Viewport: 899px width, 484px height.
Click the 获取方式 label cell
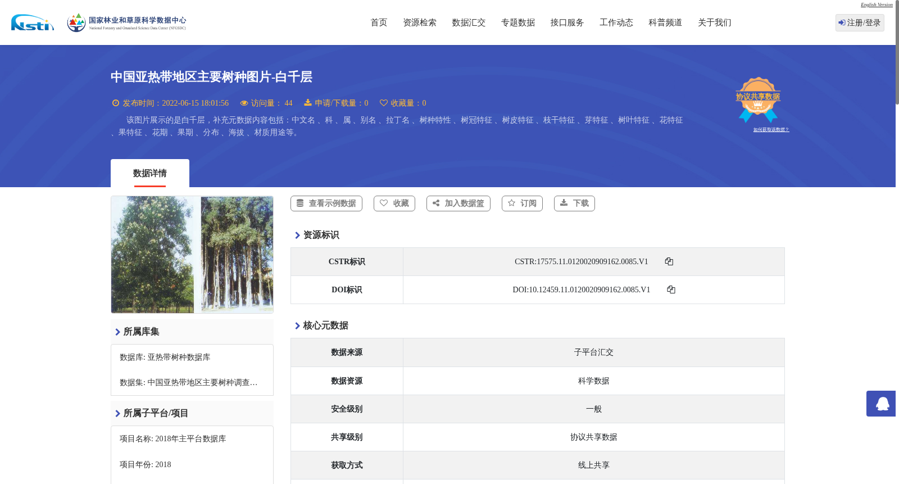point(347,465)
